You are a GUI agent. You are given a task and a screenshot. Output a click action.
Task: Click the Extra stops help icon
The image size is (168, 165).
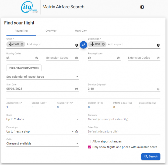[76, 132]
